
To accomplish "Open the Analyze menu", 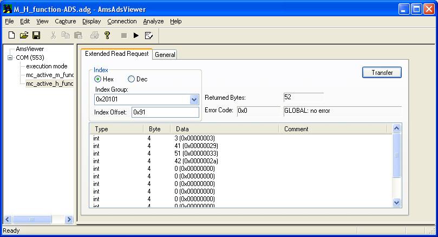I will pos(153,21).
